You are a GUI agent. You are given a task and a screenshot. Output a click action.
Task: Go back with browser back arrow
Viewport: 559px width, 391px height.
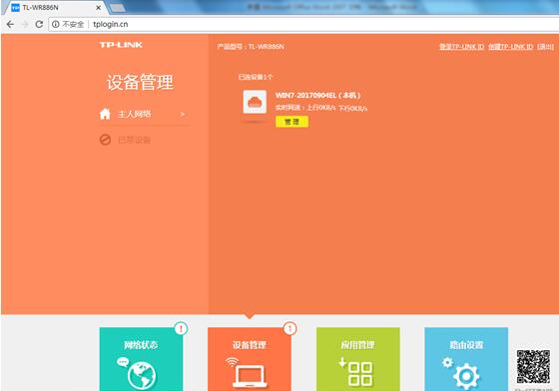(10, 24)
